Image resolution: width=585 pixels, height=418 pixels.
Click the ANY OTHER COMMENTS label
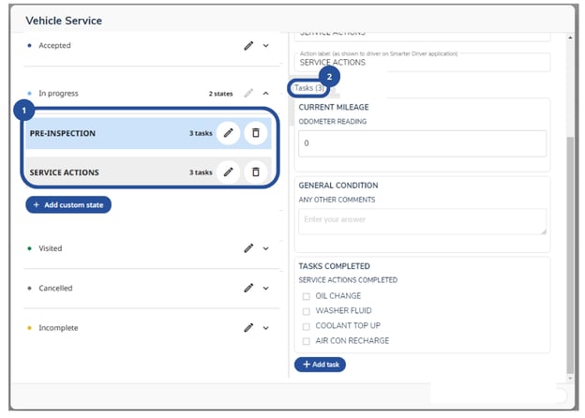pos(337,200)
